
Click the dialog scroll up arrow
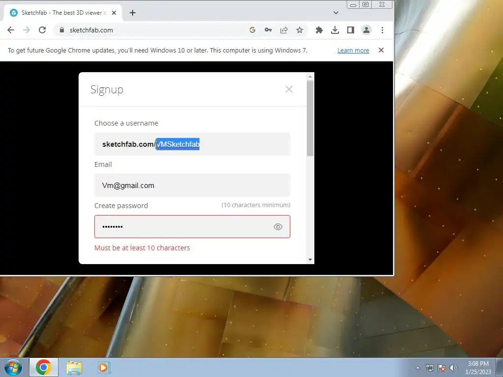310,77
